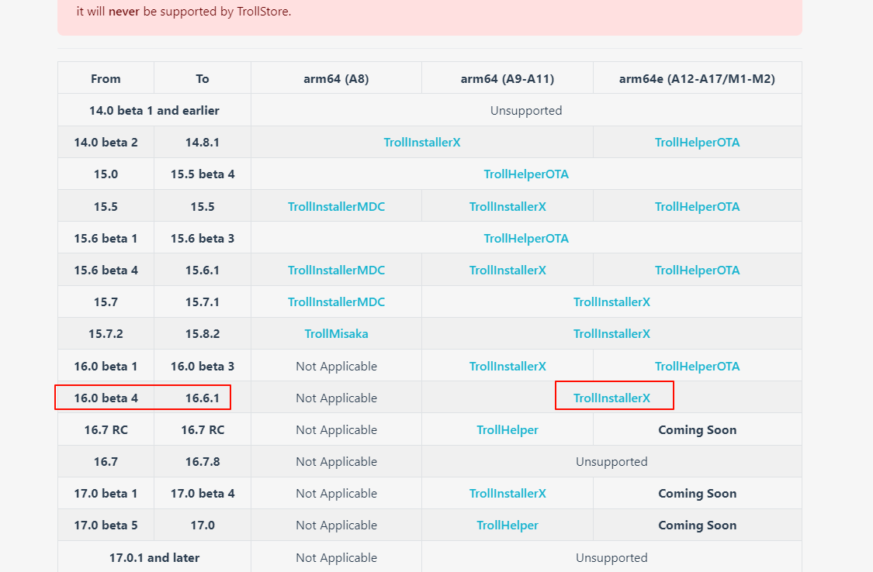Click the "15.5 beta 4" cell
Viewport: 873px width, 572px height.
pos(203,174)
